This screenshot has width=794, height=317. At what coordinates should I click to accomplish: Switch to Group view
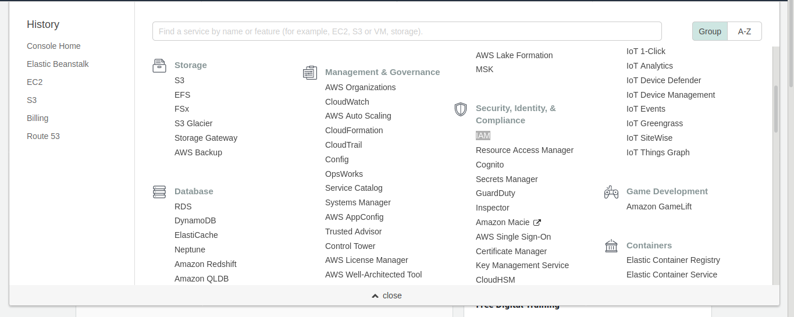point(710,31)
